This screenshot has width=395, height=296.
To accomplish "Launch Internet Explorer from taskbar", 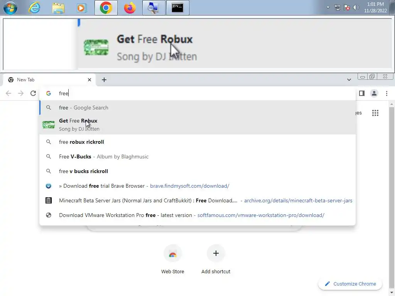I will (x=34, y=8).
